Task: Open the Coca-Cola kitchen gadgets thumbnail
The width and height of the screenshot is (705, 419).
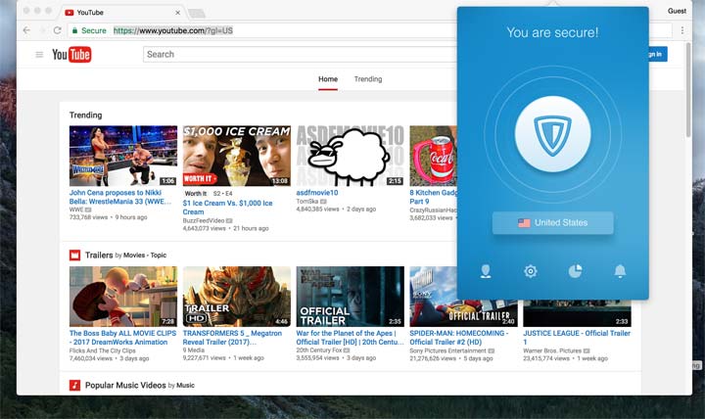Action: tap(433, 156)
